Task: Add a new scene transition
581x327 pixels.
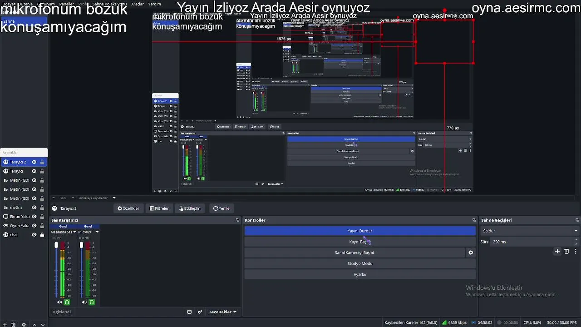Action: [x=557, y=251]
